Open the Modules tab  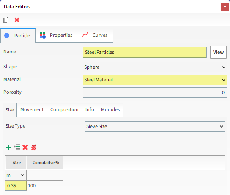(x=110, y=109)
